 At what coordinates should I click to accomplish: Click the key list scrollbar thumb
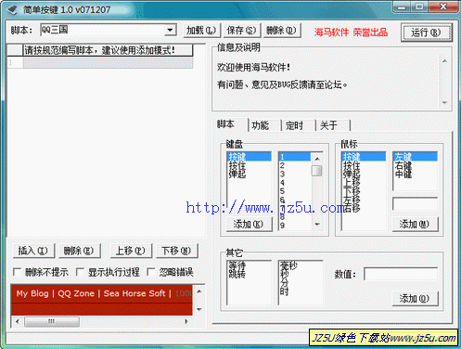pyautogui.click(x=317, y=171)
